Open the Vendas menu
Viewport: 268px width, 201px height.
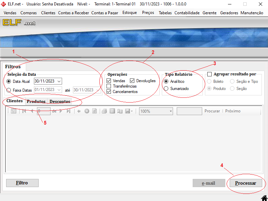point(10,13)
